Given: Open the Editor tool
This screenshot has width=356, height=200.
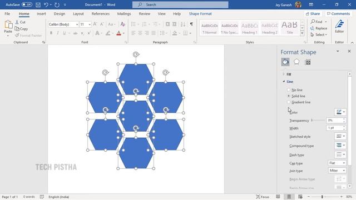Looking at the screenshot, I should point(339,27).
